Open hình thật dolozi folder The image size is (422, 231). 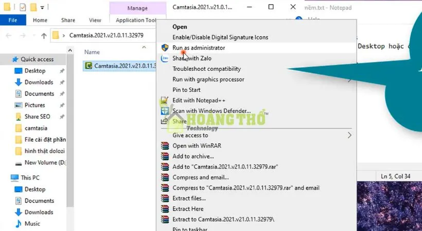(45, 151)
